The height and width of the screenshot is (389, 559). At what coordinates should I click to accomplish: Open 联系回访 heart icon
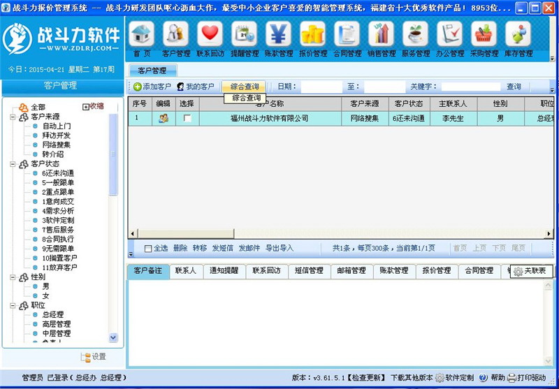point(210,34)
